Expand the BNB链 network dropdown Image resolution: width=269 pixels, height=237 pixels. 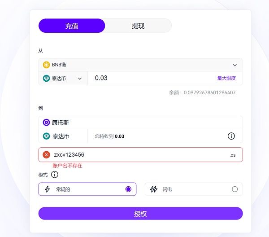(235, 65)
